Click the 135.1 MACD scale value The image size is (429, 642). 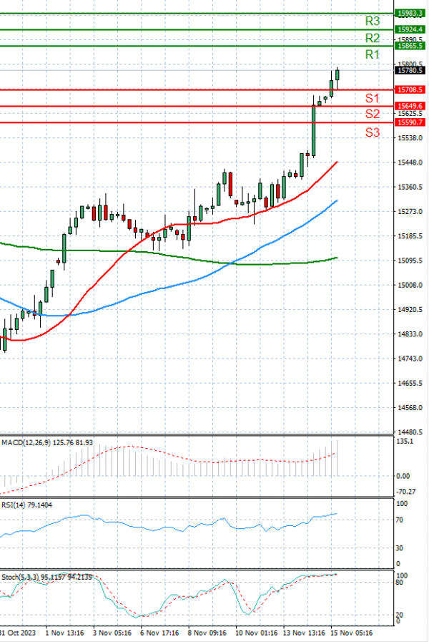[x=405, y=441]
